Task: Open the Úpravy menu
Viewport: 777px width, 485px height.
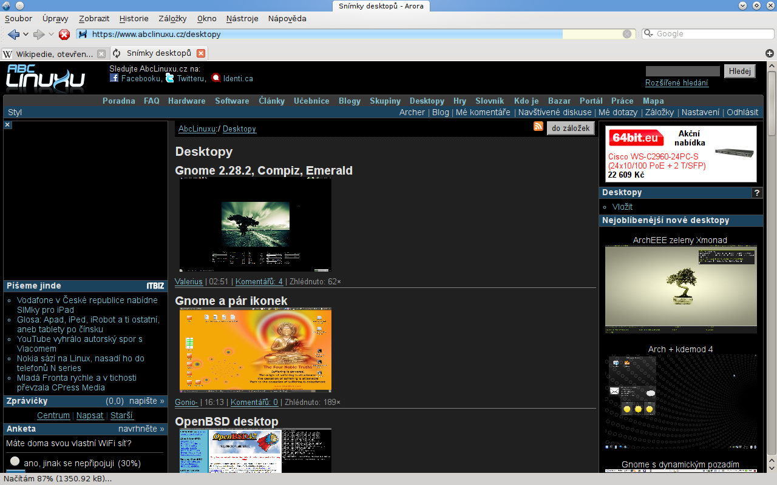Action: pos(55,18)
